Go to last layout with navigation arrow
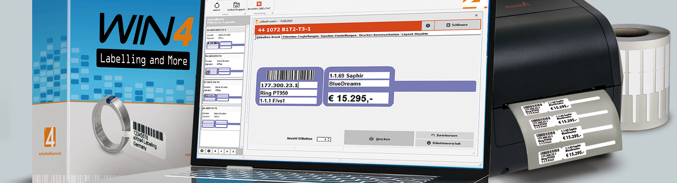 pos(233,151)
